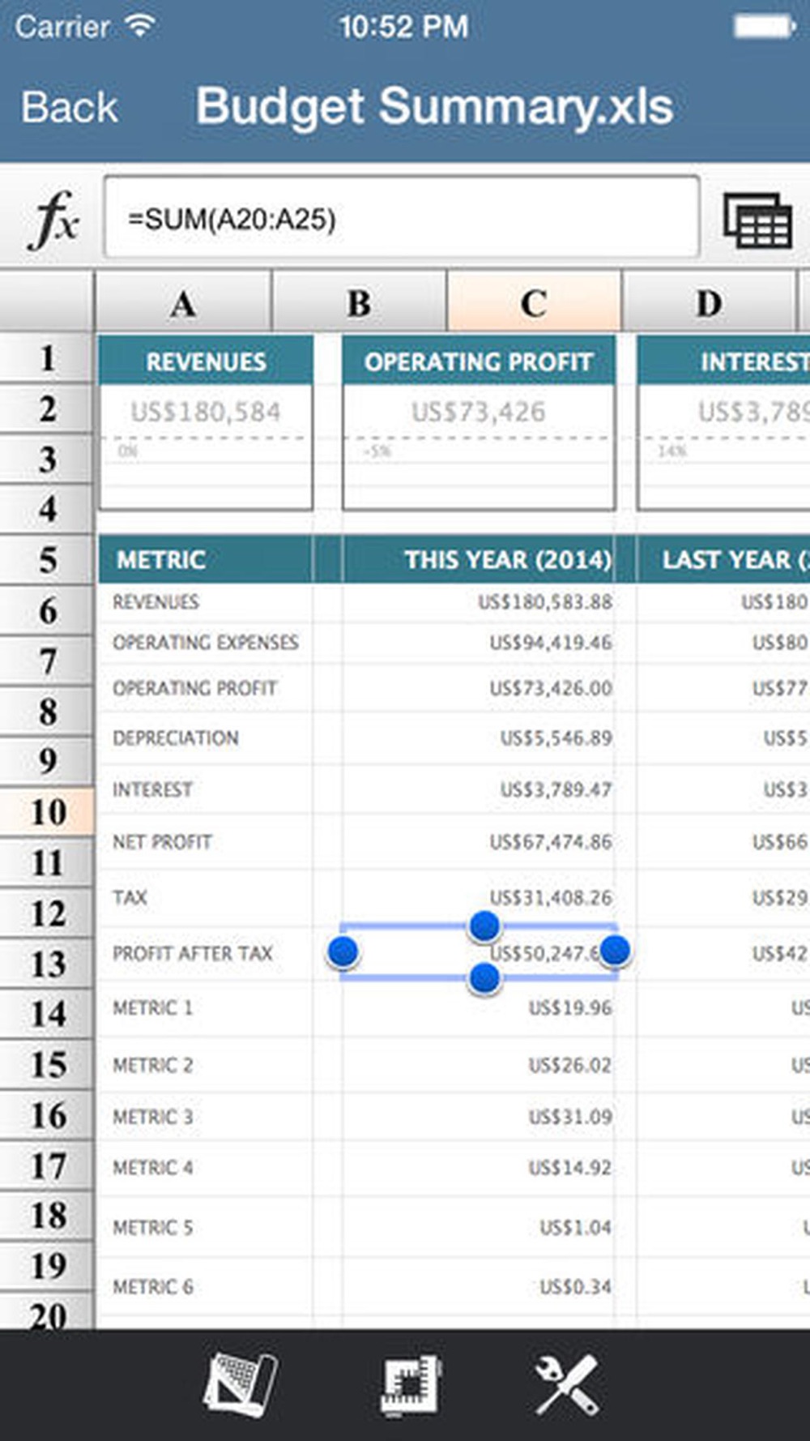810x1441 pixels.
Task: Select the US$1.04 cell
Action: 479,1227
